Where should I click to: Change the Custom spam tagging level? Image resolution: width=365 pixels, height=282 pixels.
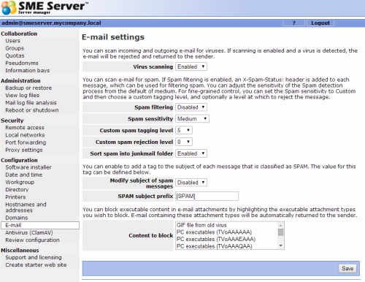point(184,130)
